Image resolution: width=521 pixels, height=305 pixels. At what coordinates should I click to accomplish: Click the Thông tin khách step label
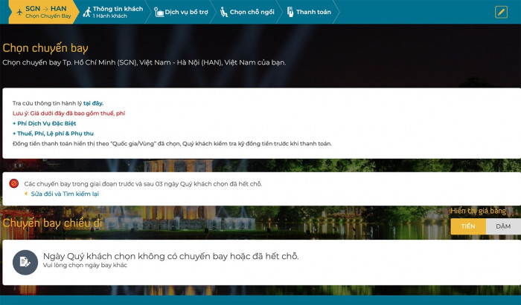pos(118,8)
